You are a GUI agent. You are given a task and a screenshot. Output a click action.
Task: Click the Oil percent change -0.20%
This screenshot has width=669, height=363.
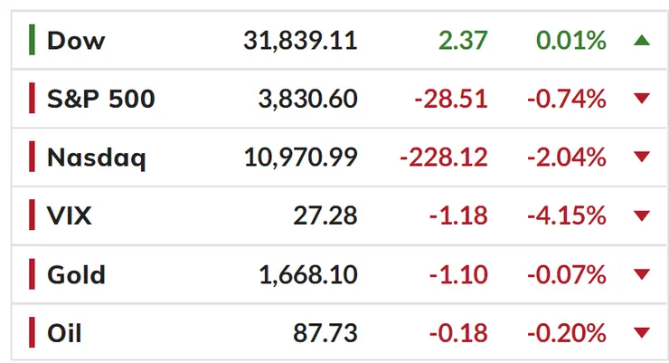pos(568,333)
